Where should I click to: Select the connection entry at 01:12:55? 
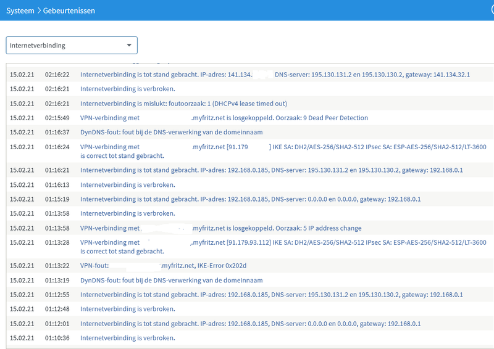click(271, 295)
